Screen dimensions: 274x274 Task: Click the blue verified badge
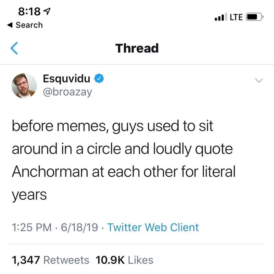click(98, 79)
